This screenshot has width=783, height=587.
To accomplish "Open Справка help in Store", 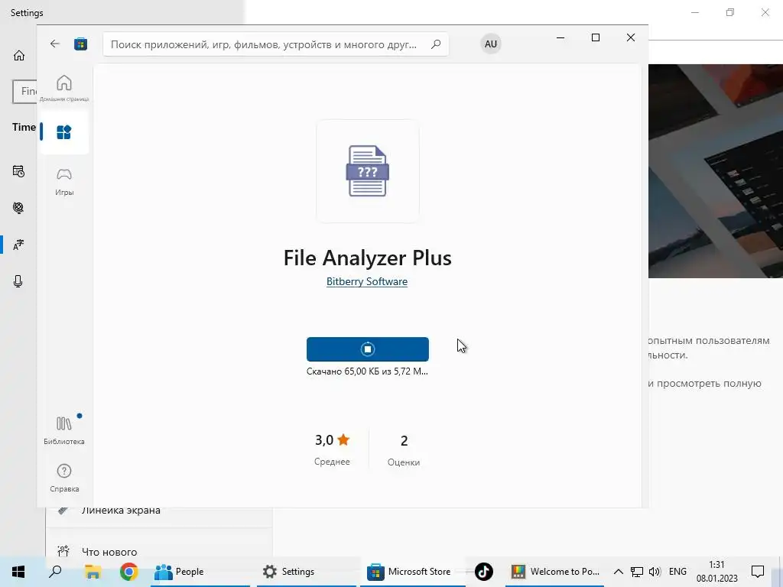I will pyautogui.click(x=64, y=478).
